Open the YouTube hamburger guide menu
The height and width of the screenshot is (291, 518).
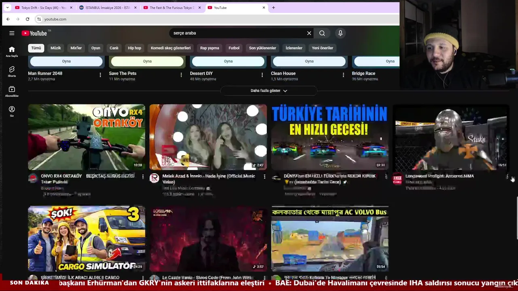[12, 33]
